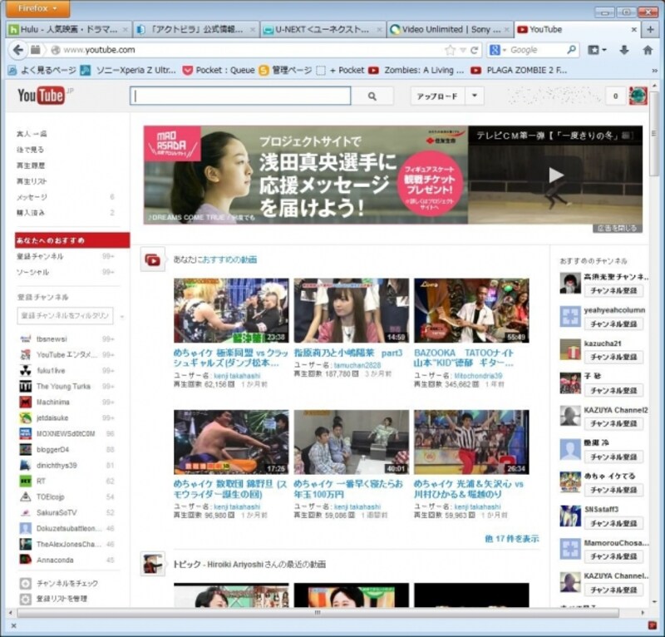
Task: Click the magnifier icon to search
Action: click(x=372, y=96)
